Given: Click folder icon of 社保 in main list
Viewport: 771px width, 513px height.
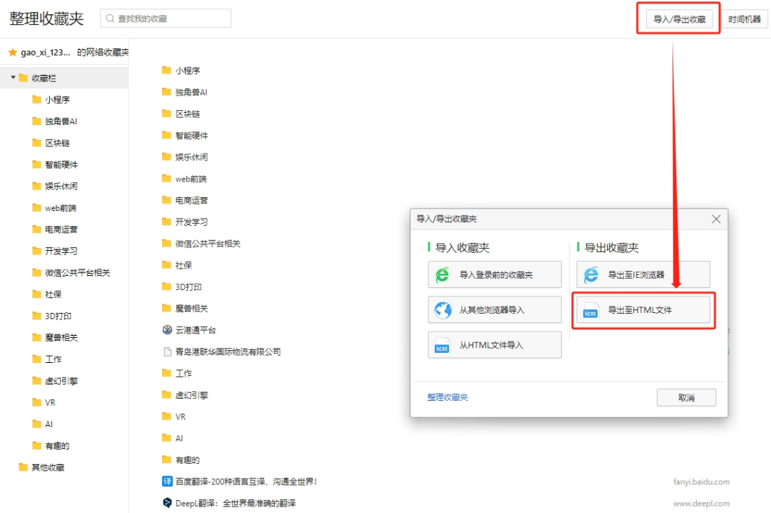Looking at the screenshot, I should tap(166, 265).
